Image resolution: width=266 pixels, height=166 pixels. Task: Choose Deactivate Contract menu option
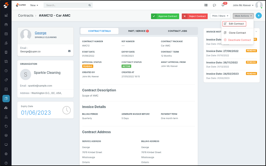tap(239, 40)
